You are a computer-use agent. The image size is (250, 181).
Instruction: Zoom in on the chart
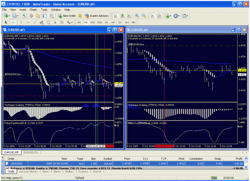[x=137, y=16]
